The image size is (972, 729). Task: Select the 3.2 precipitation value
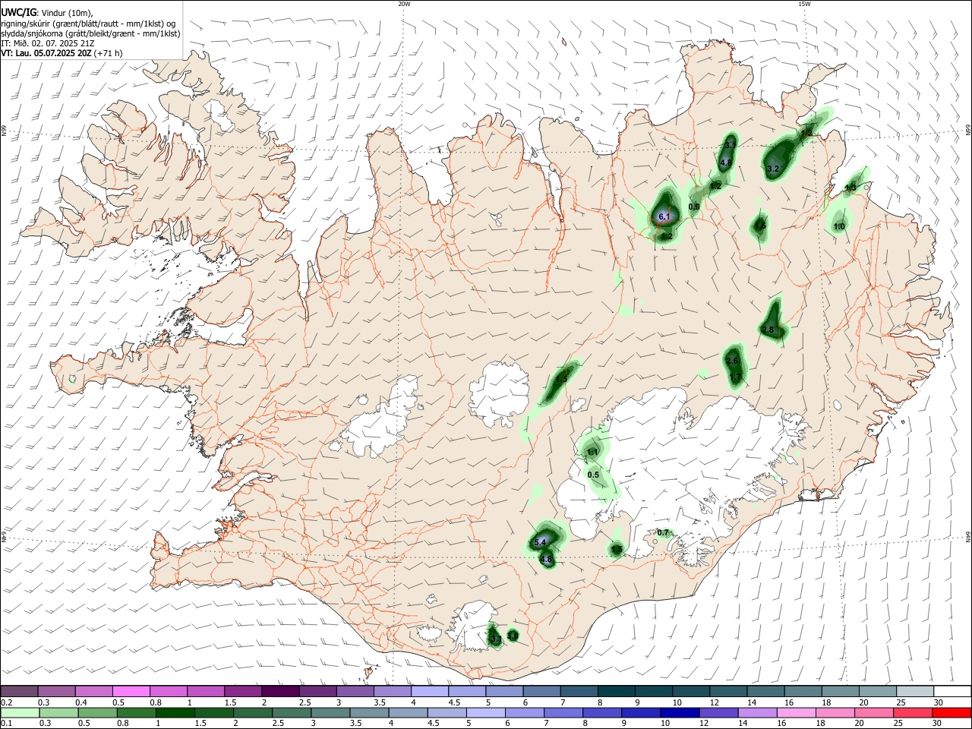coord(773,169)
